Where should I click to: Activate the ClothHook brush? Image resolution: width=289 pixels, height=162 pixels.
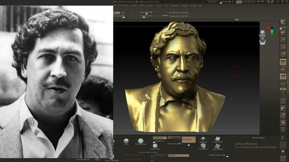click(203, 146)
